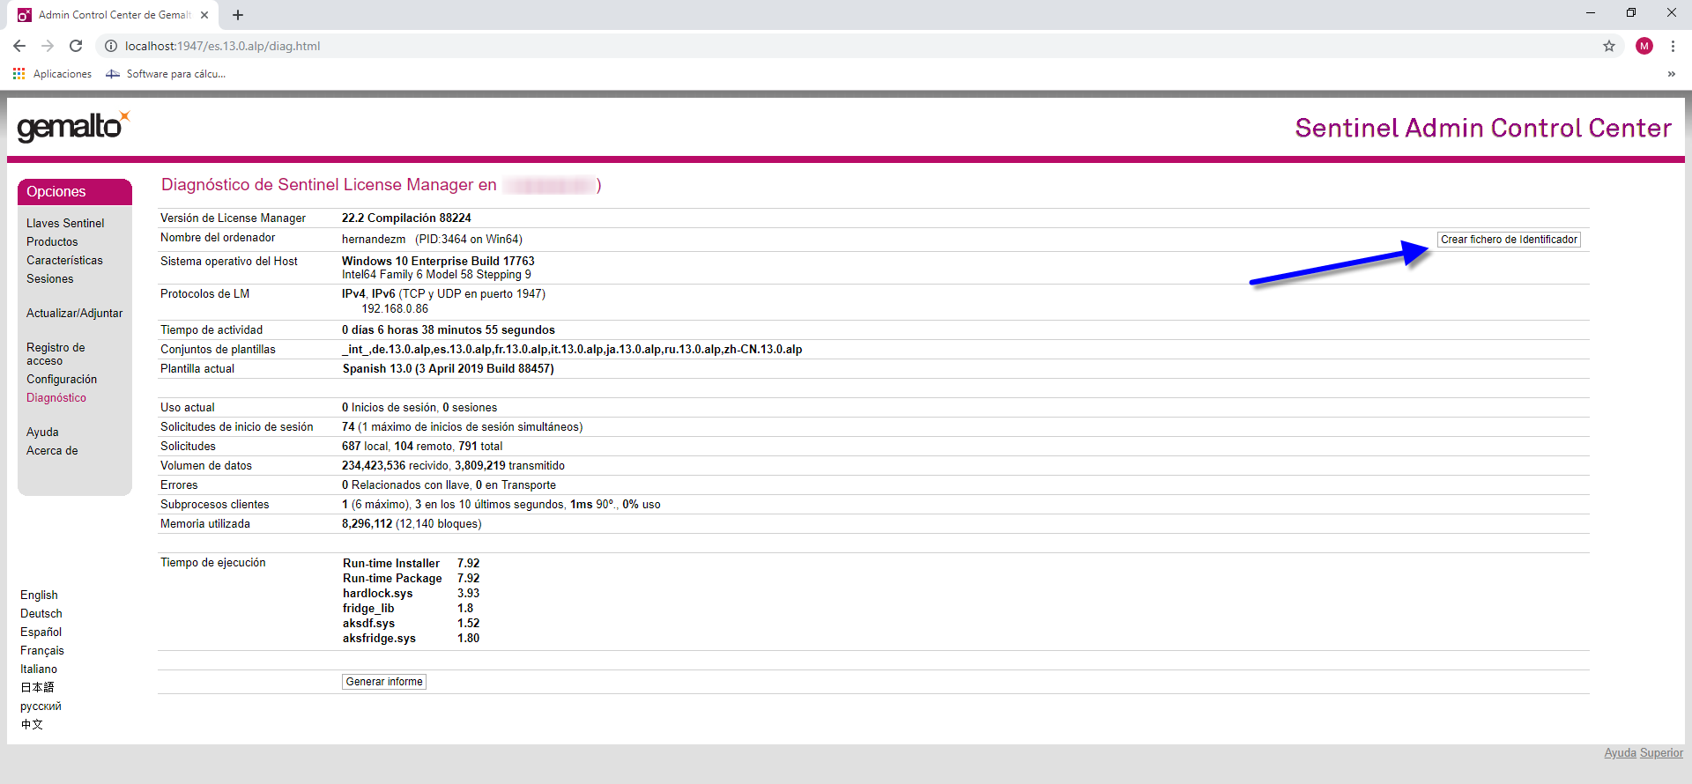Open the Aplicaciones apps shortcut
The width and height of the screenshot is (1692, 784).
(x=52, y=74)
